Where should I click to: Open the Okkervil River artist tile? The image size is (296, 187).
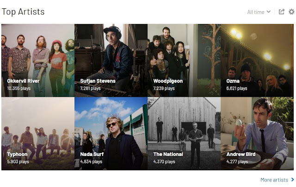[x=38, y=61]
